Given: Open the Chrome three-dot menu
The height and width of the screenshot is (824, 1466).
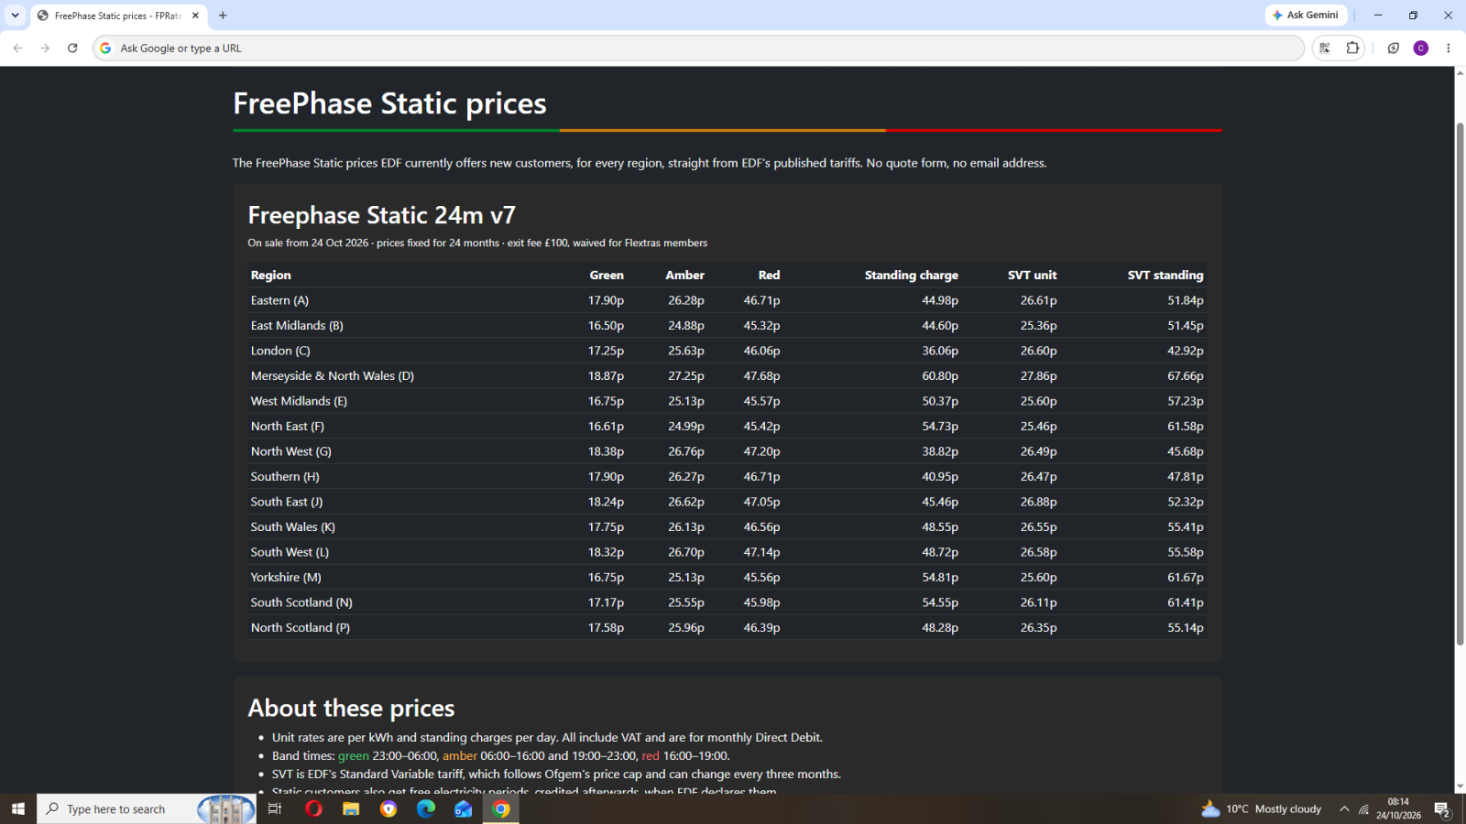Looking at the screenshot, I should click(x=1449, y=49).
